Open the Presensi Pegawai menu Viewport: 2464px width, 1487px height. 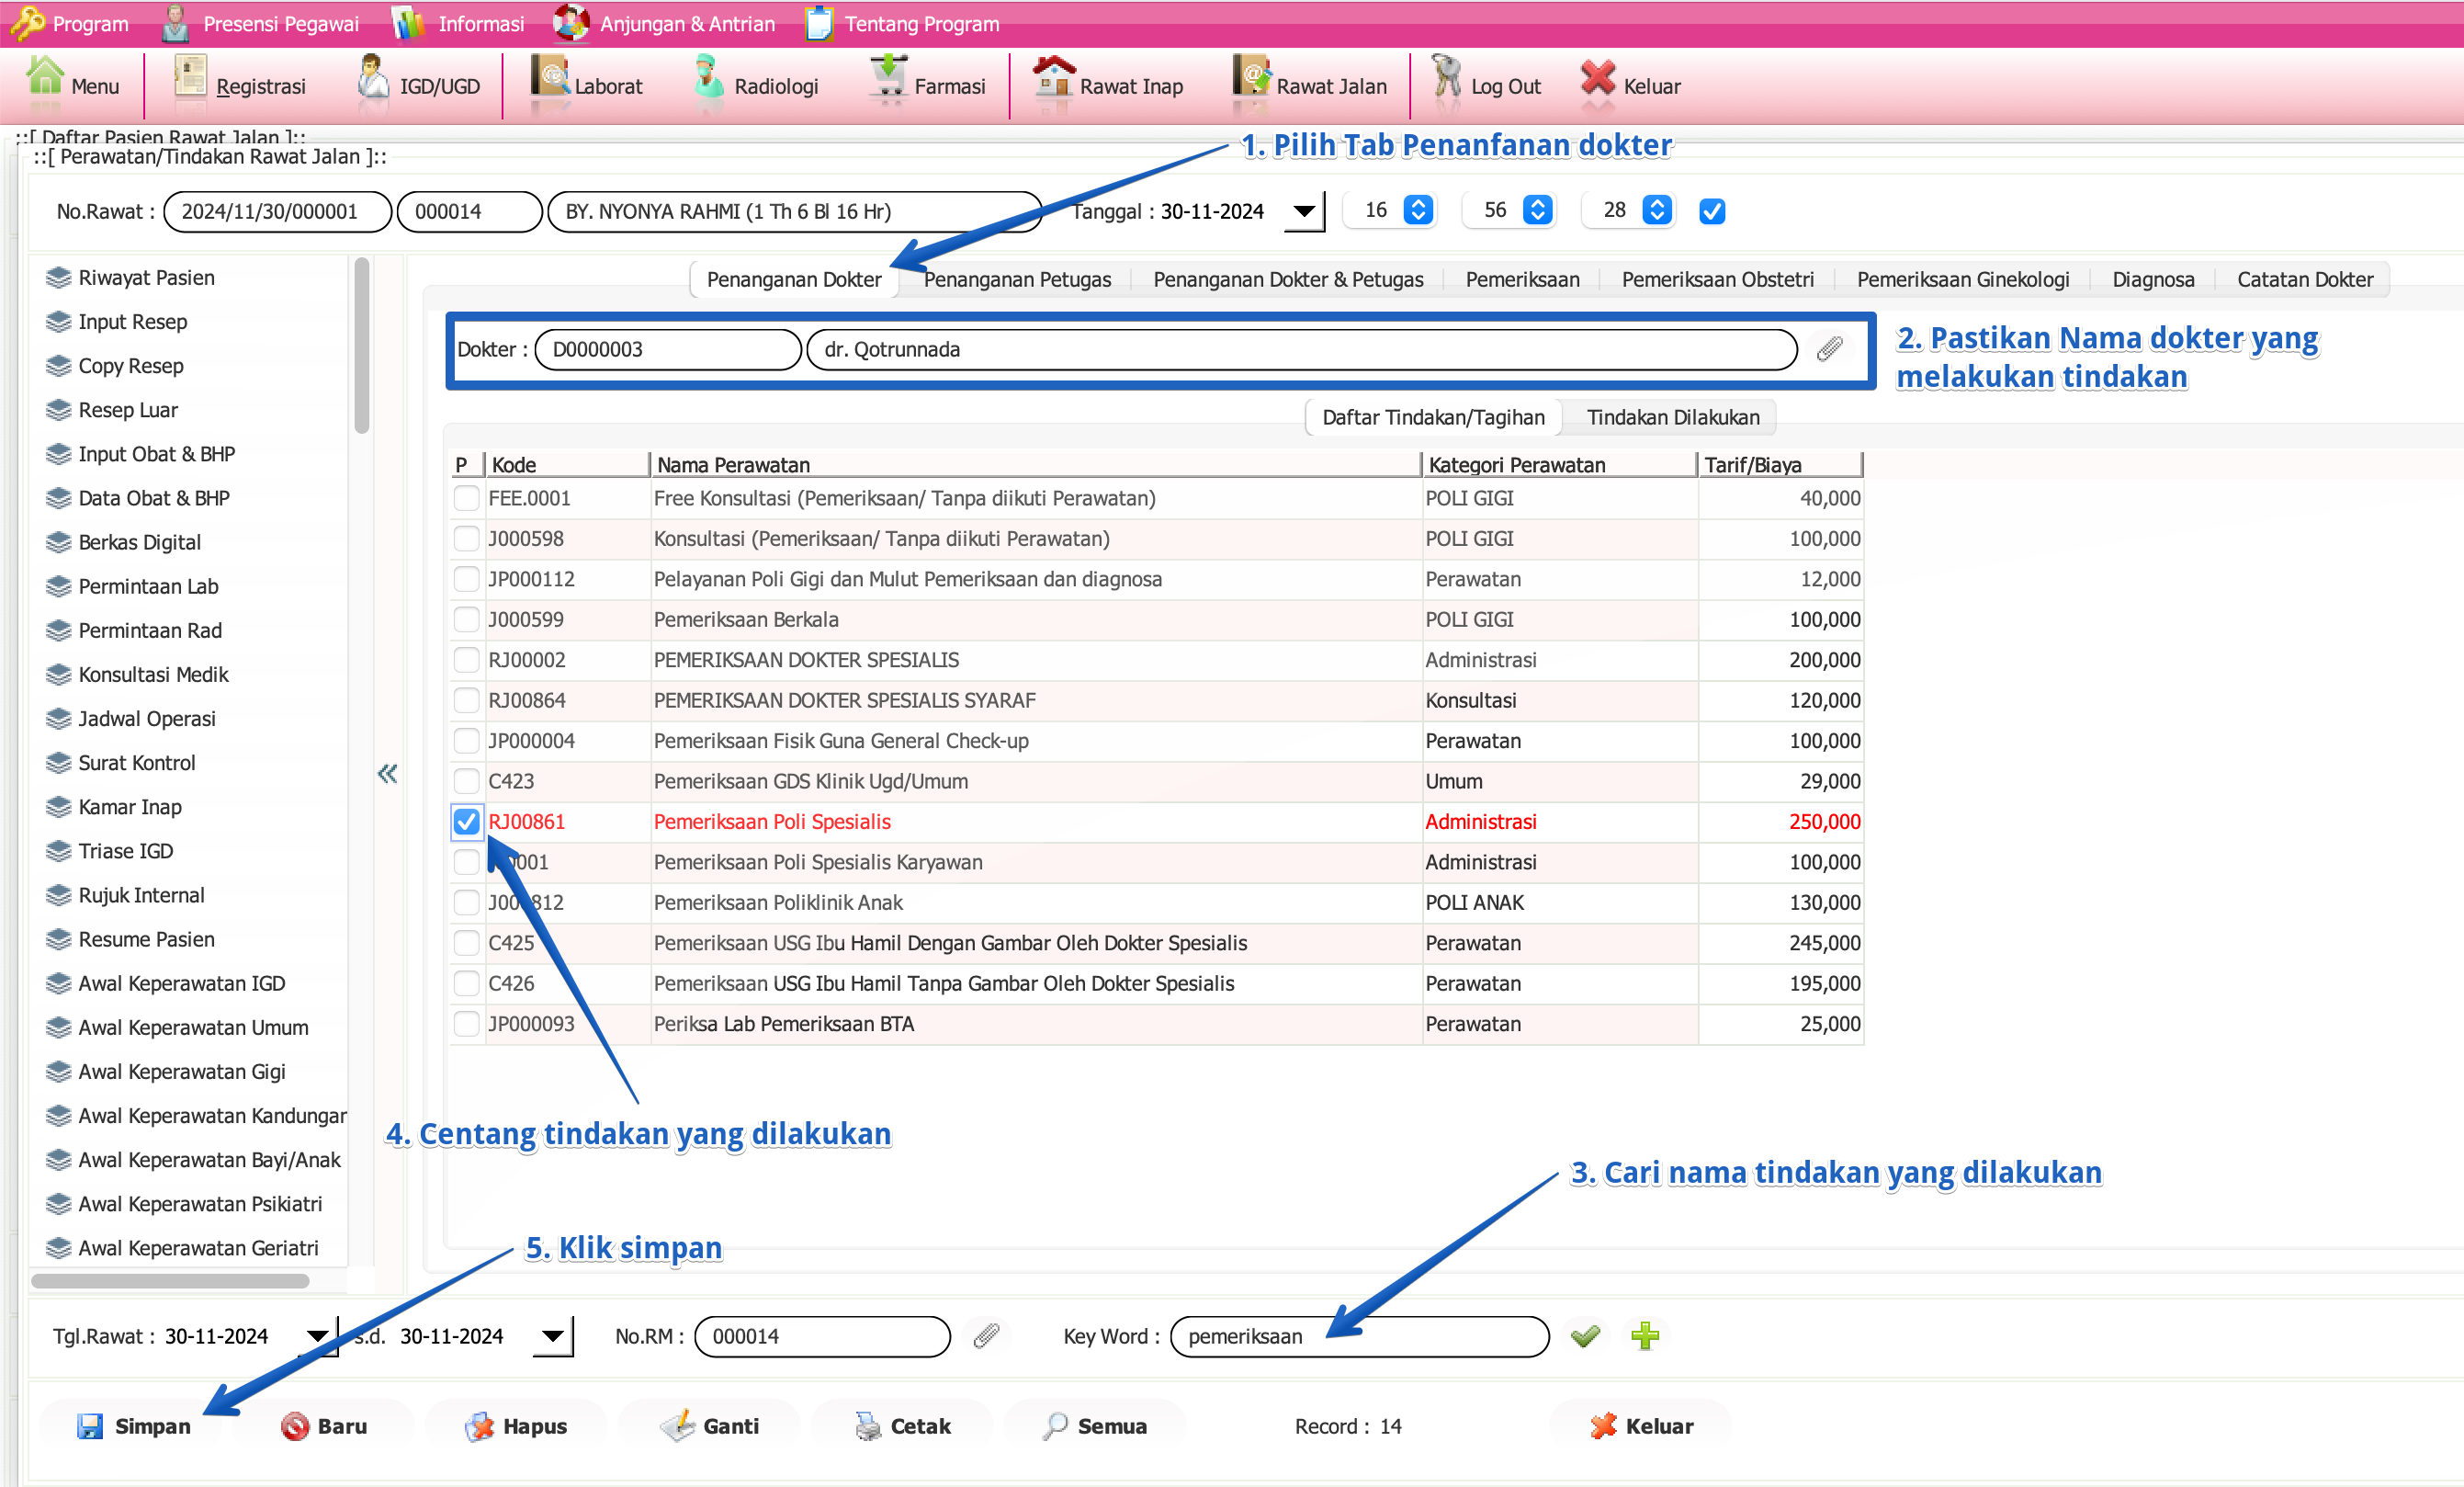pos(260,23)
